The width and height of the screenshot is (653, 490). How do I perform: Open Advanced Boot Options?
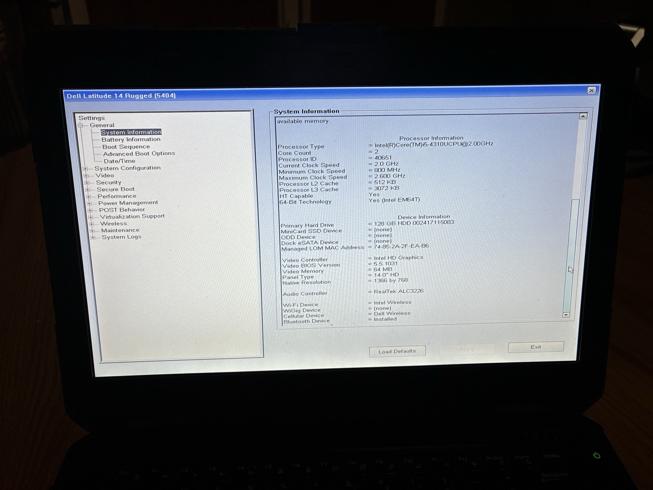point(139,154)
